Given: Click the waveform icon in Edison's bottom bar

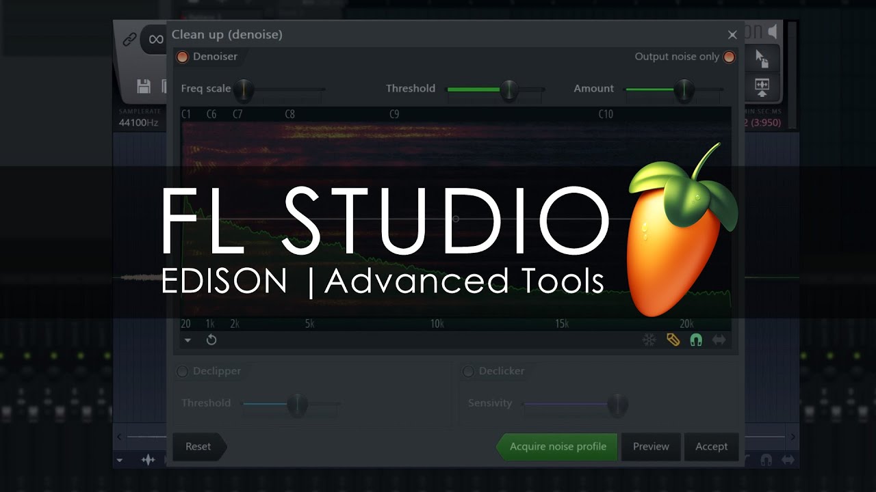Looking at the screenshot, I should click(148, 460).
